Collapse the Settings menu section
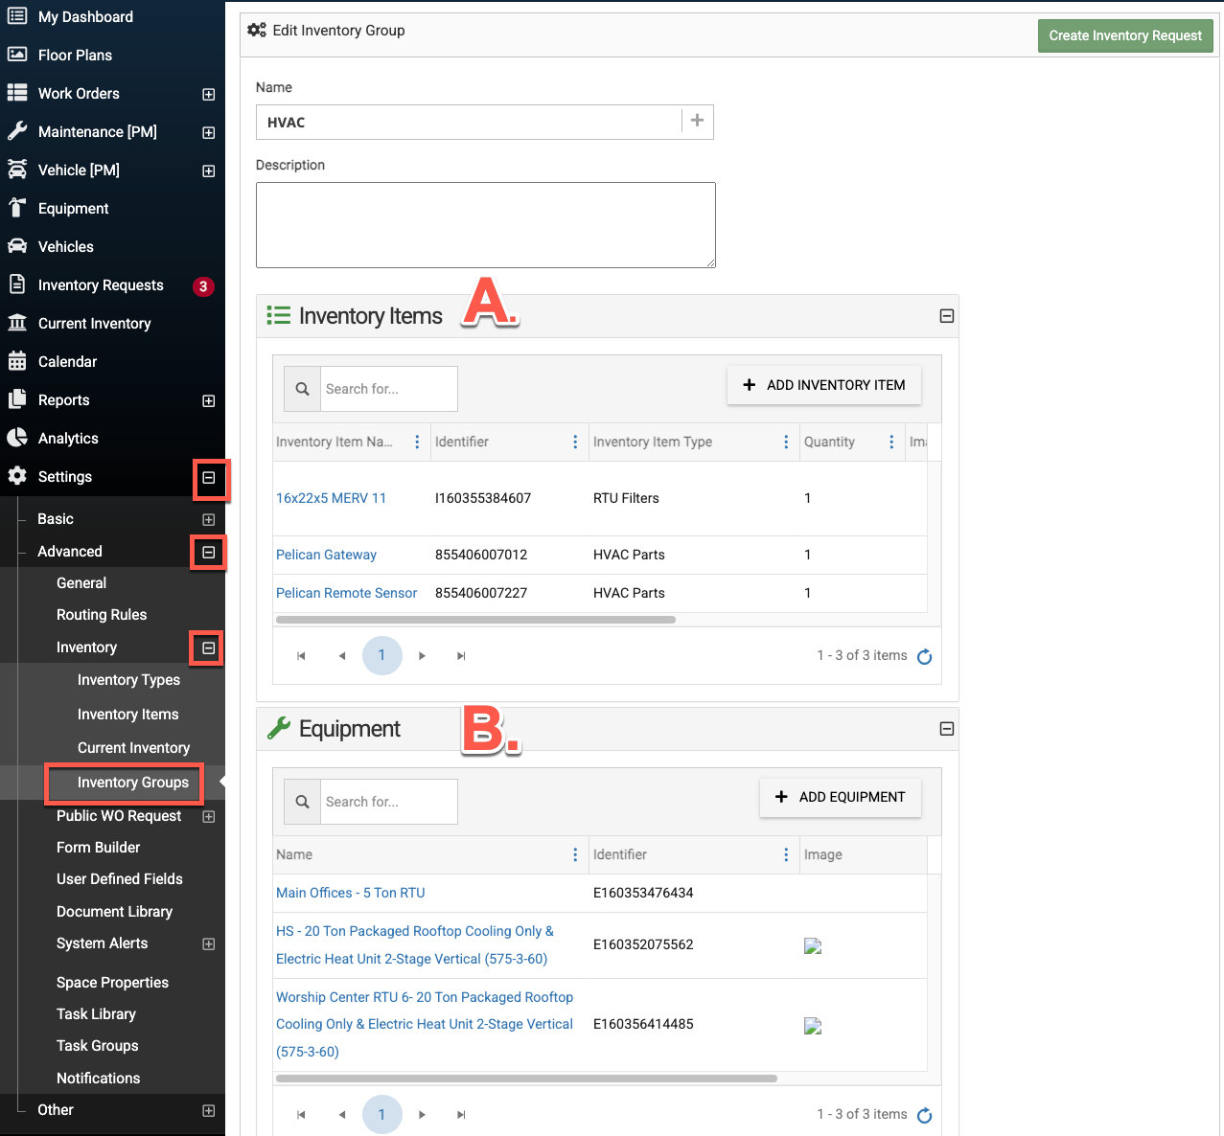Screen dimensions: 1224x1136 (x=209, y=477)
